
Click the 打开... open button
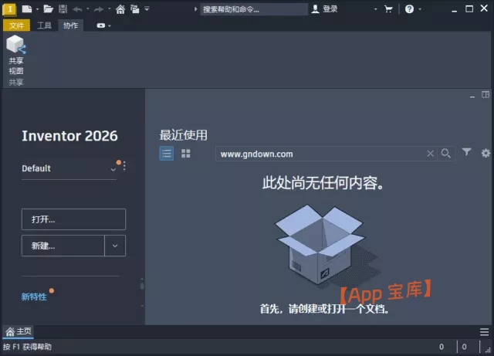pos(73,219)
